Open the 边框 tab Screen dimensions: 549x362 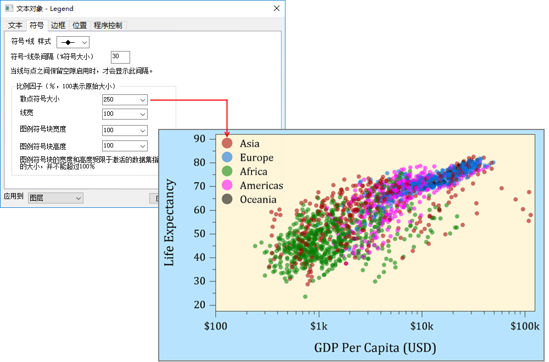(x=58, y=26)
